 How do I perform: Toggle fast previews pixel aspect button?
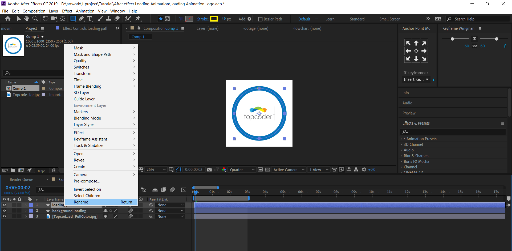342,169
